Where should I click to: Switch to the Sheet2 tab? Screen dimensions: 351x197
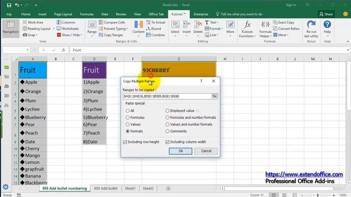(148, 188)
